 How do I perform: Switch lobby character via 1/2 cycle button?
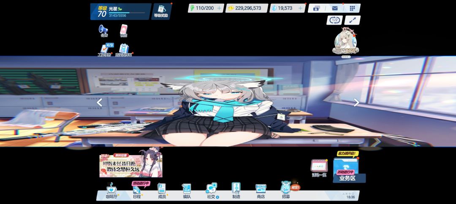tap(334, 20)
